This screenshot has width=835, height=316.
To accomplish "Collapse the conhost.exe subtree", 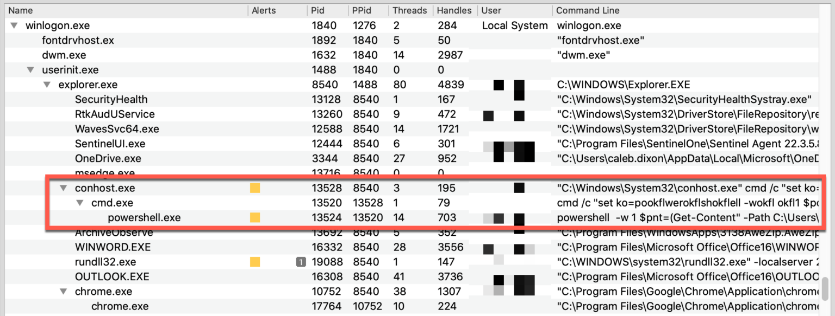I will tap(64, 189).
